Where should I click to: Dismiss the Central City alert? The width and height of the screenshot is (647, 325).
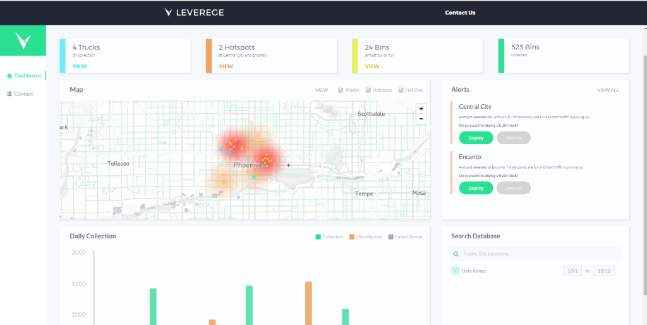513,138
